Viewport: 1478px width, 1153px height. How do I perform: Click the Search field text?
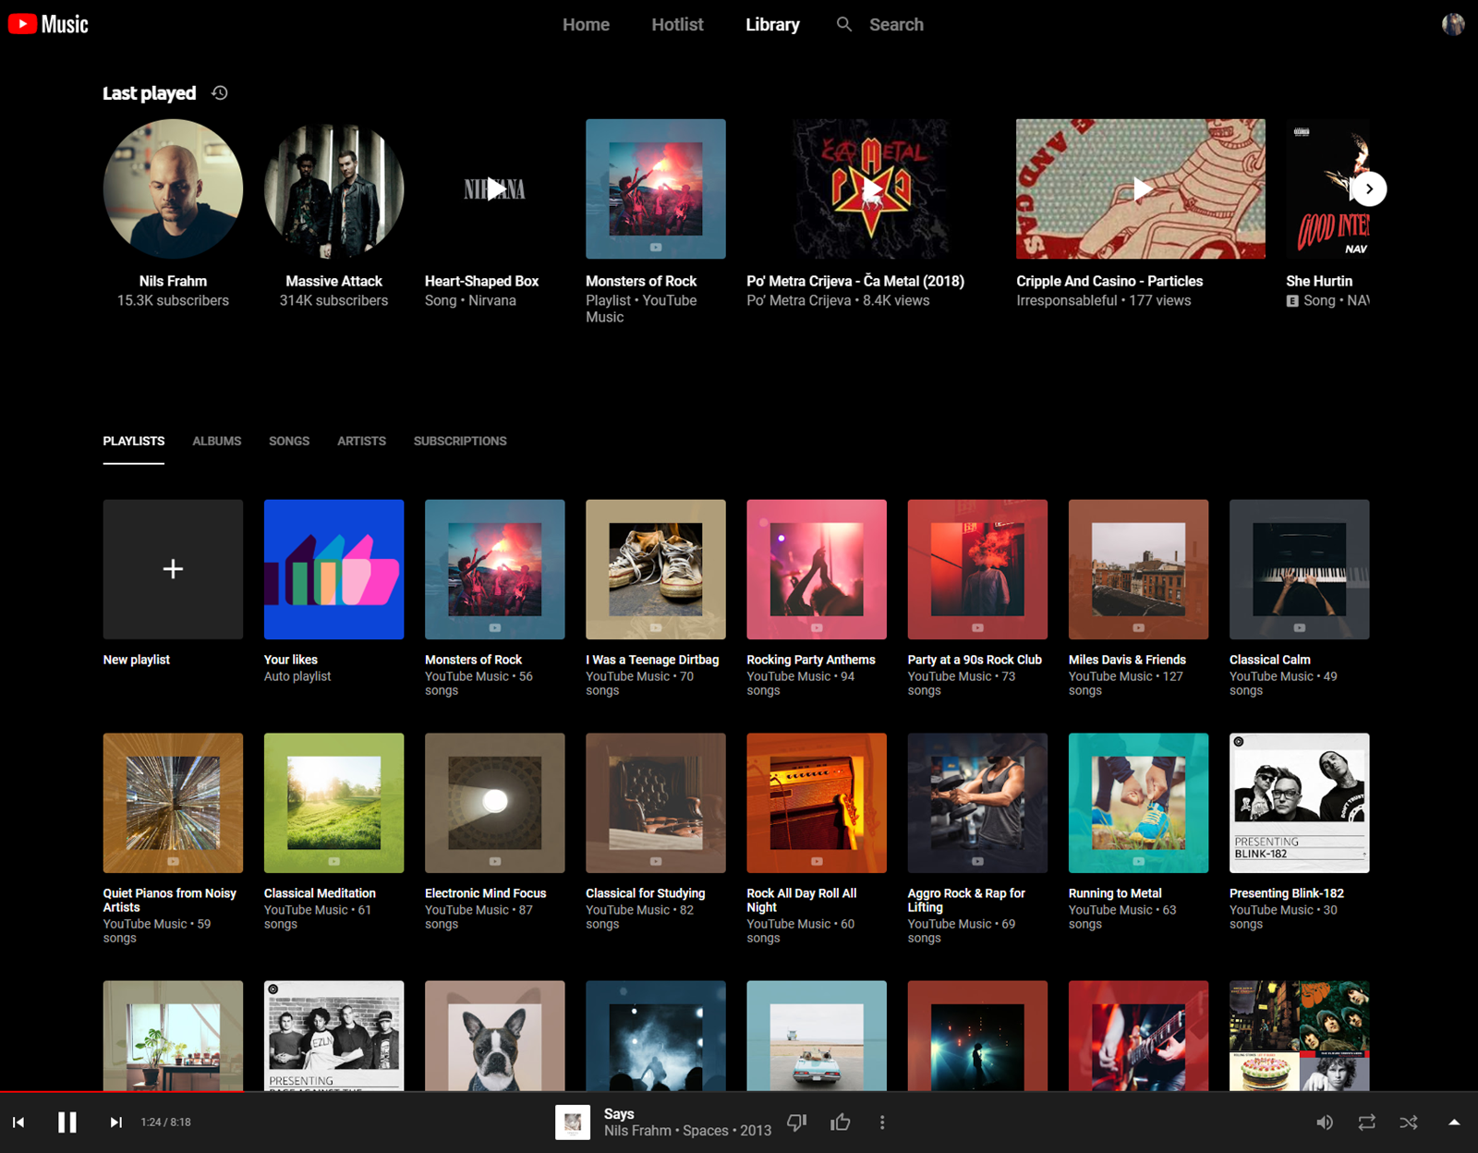(x=896, y=25)
